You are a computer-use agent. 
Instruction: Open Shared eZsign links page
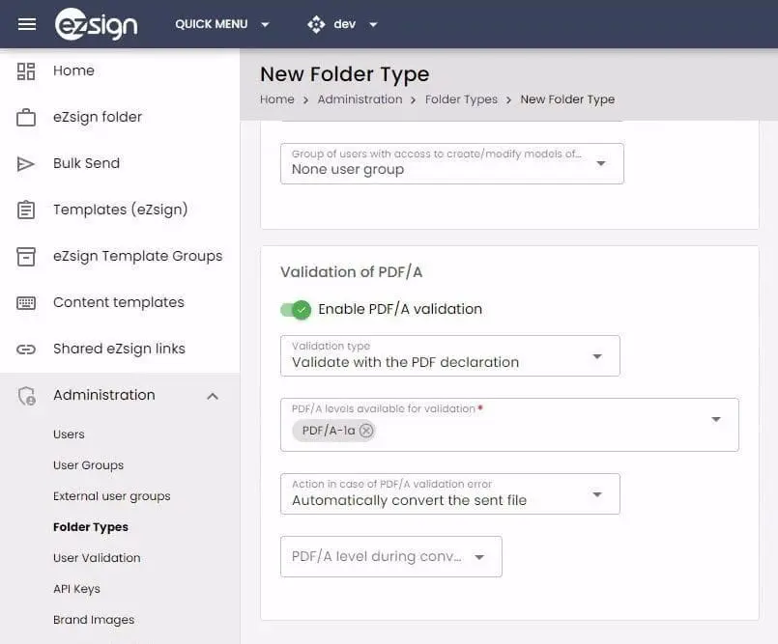pyautogui.click(x=119, y=349)
